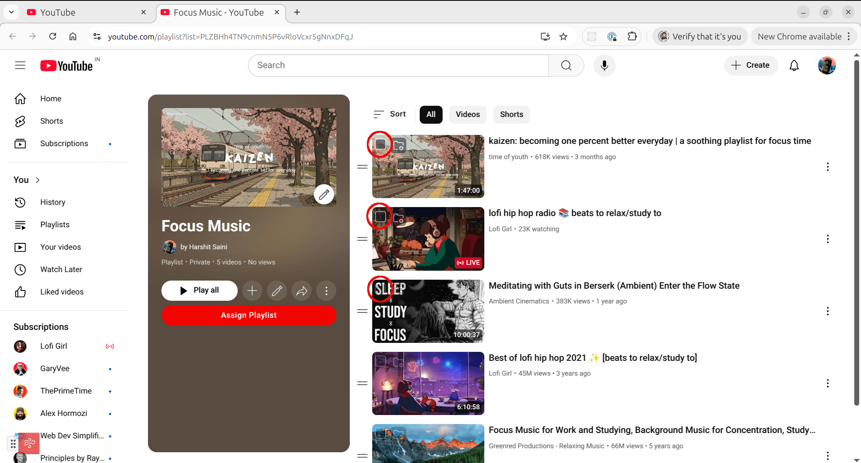Click the Create button

(x=751, y=65)
